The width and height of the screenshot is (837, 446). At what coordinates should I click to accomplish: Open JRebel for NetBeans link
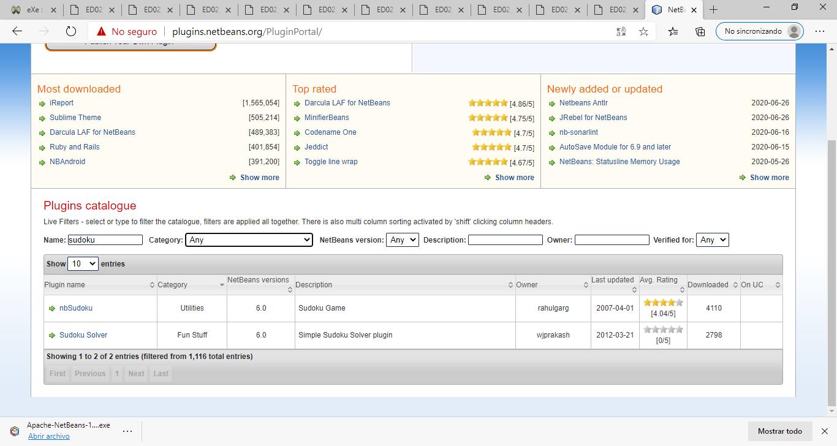pyautogui.click(x=593, y=118)
